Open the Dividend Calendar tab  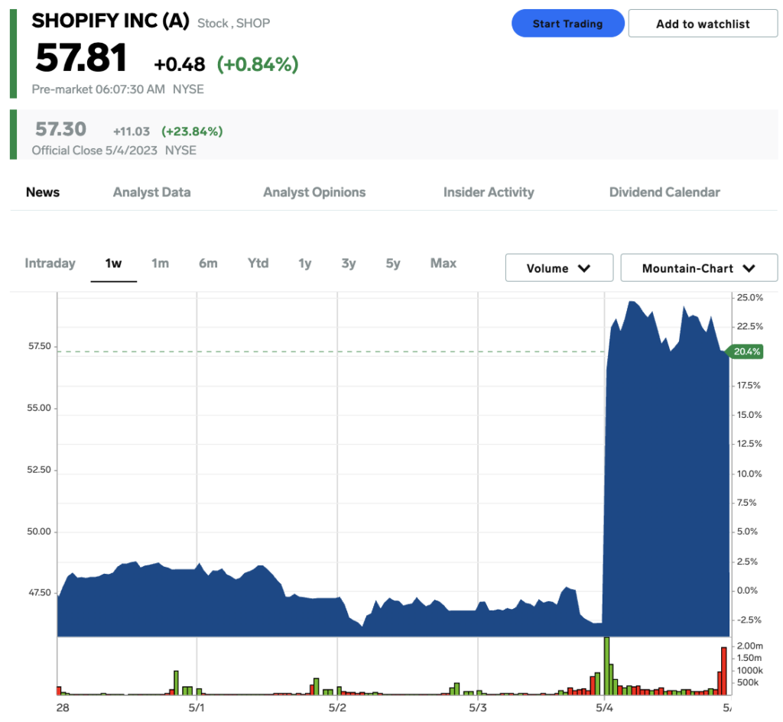pos(664,192)
